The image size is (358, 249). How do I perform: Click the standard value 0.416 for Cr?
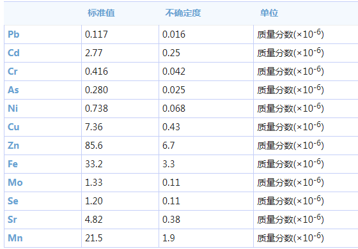[x=96, y=72]
